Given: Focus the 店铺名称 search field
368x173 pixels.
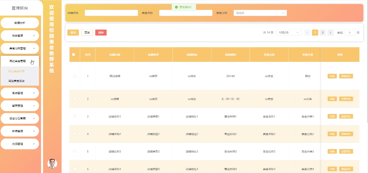Looking at the screenshot, I should [x=111, y=13].
